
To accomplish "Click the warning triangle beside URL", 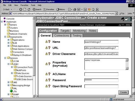I will coord(46,48).
